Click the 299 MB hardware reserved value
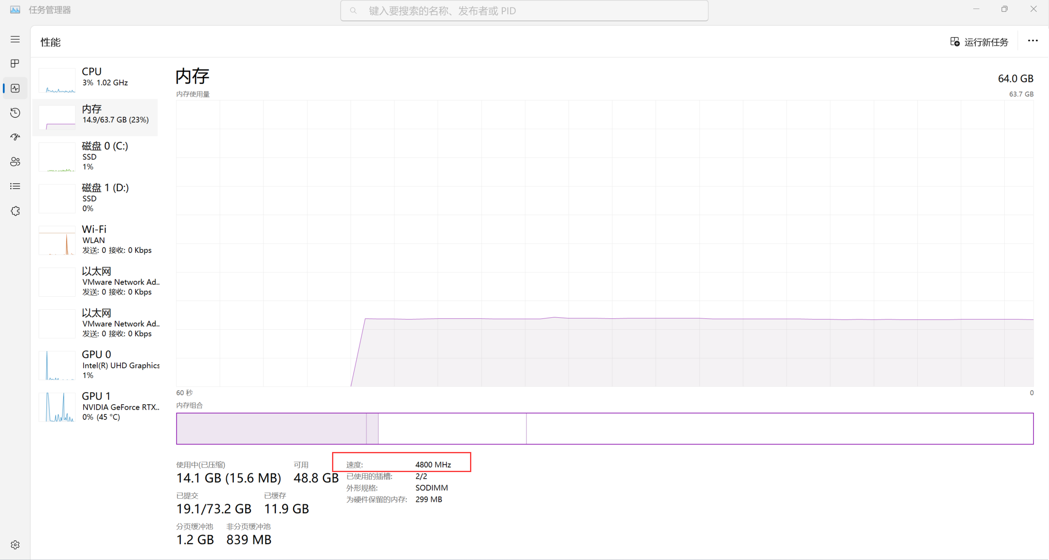This screenshot has height=560, width=1049. tap(428, 499)
